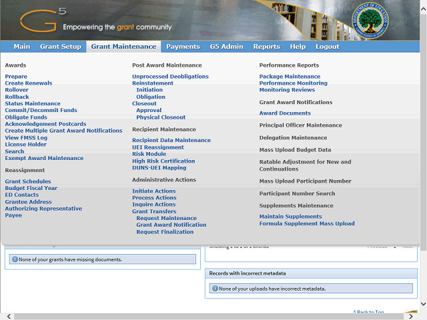Select the Rollover link
Viewport: 427px width, 320px height.
17,90
